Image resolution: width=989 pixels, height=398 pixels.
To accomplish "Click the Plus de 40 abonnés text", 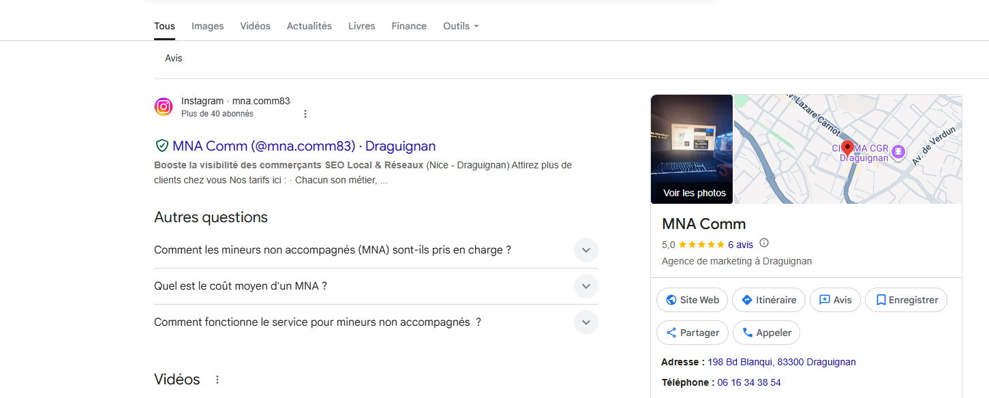I will 217,114.
